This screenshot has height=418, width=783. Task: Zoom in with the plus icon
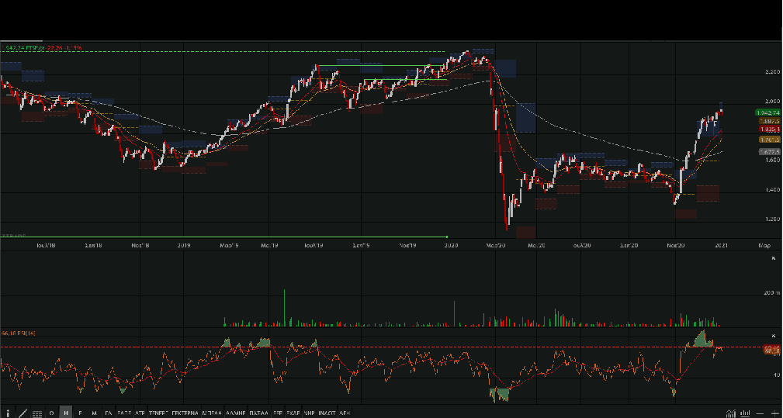click(x=774, y=413)
